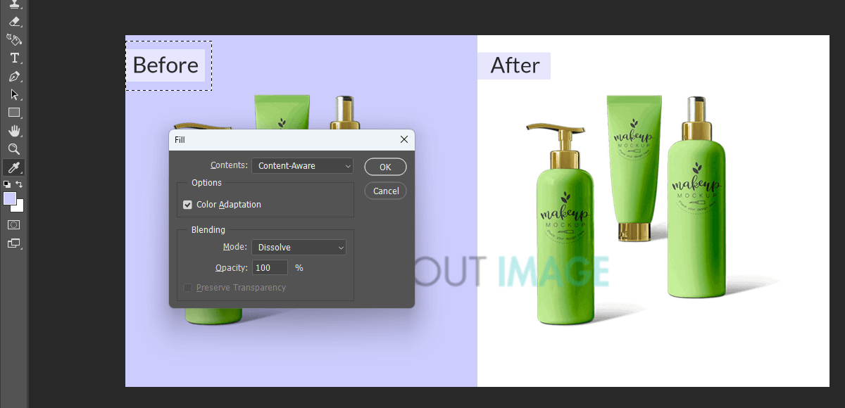Uncheck the Color Adaptation checkbox

click(x=187, y=205)
